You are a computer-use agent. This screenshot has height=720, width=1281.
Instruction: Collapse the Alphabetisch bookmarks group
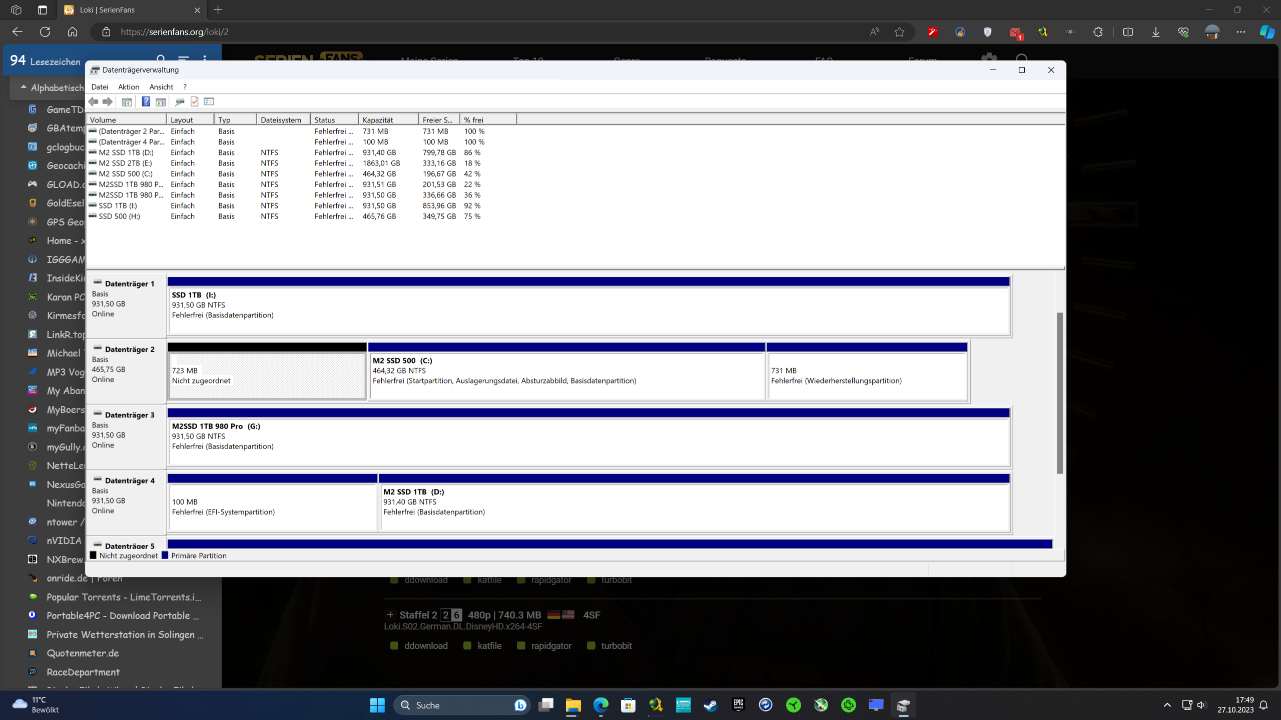click(x=24, y=87)
